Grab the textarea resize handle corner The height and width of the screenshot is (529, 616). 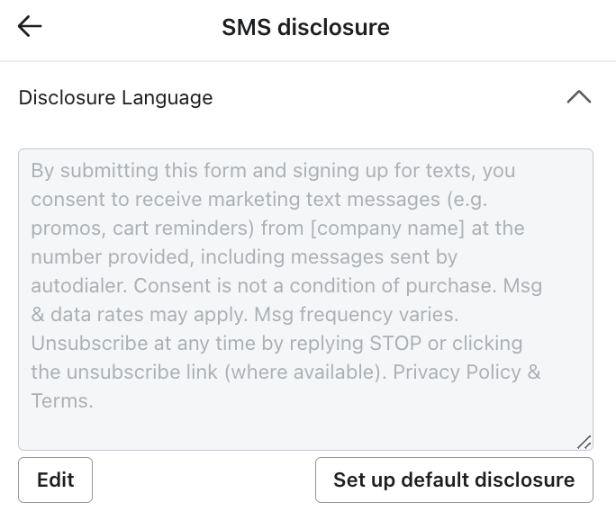pyautogui.click(x=584, y=441)
